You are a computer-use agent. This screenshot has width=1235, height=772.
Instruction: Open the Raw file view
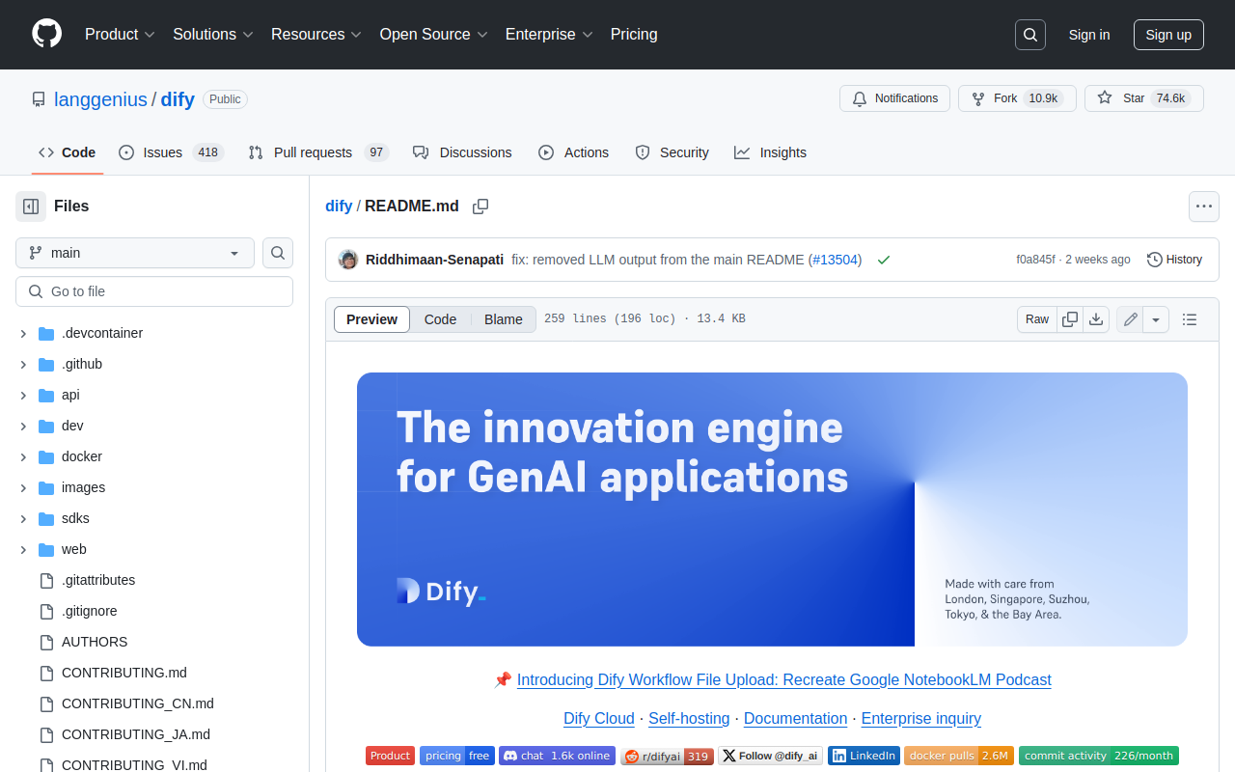click(1037, 319)
